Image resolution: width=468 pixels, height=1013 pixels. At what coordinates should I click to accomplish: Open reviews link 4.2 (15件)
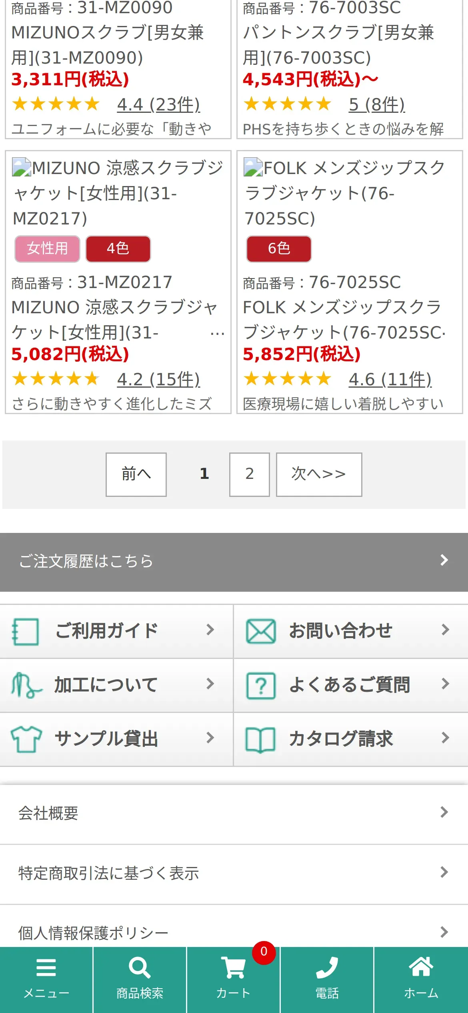click(158, 379)
